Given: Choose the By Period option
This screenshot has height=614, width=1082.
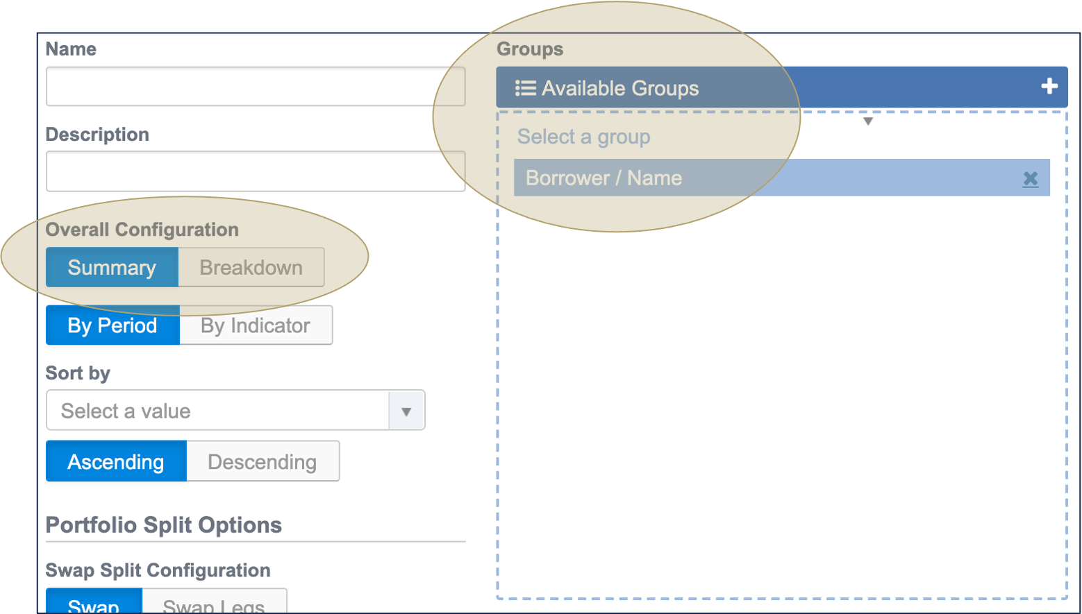Looking at the screenshot, I should pyautogui.click(x=113, y=325).
